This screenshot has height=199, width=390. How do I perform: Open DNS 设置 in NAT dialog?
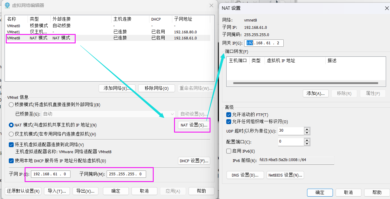[245, 175]
